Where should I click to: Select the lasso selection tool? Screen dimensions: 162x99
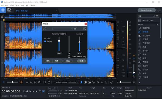pyautogui.click(x=94, y=82)
